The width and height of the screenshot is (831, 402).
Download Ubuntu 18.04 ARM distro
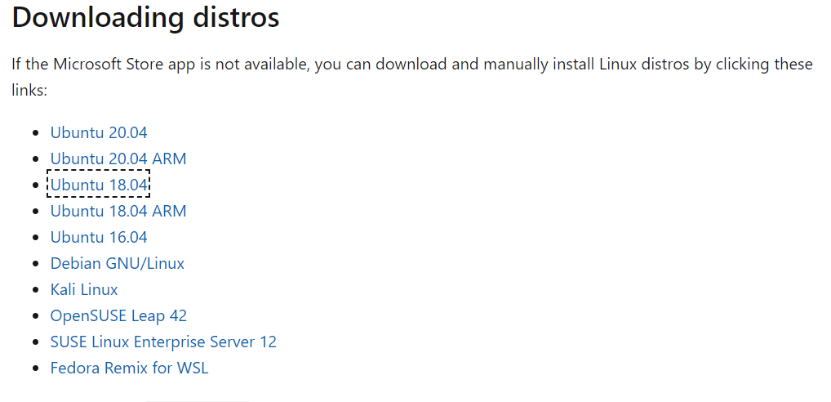click(118, 211)
